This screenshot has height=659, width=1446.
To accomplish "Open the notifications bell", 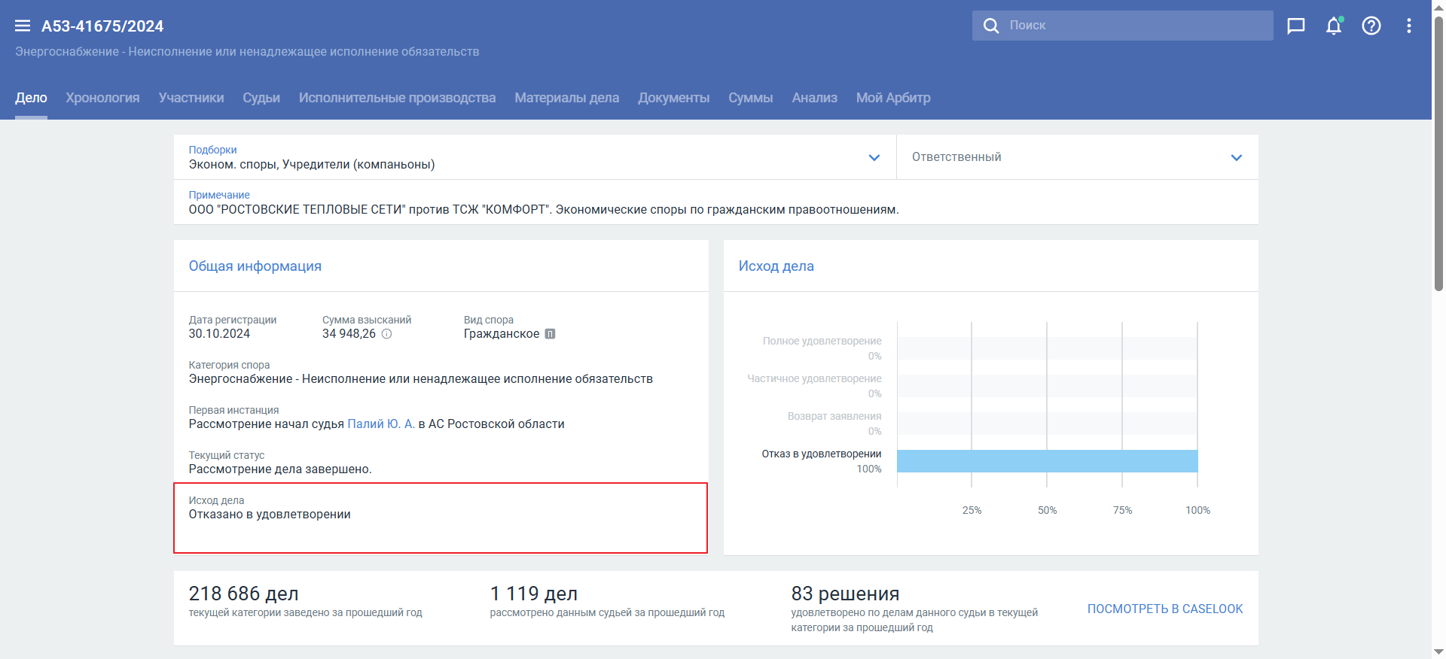I will coord(1333,26).
